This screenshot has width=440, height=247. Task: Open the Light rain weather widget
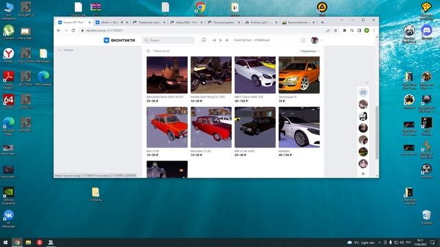coord(361,242)
